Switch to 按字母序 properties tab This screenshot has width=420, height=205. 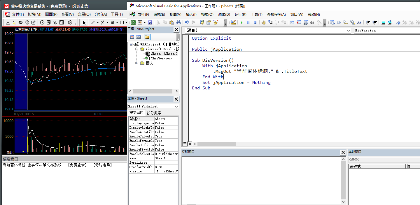(x=136, y=113)
